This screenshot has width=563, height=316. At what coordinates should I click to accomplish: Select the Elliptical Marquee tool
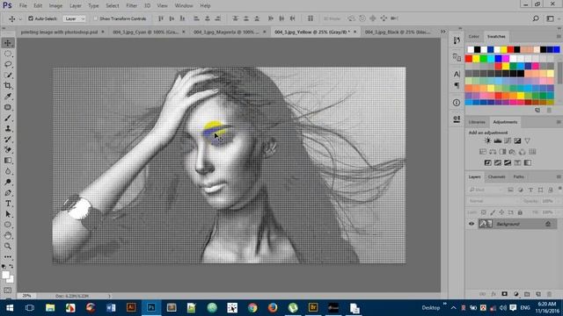pyautogui.click(x=8, y=54)
